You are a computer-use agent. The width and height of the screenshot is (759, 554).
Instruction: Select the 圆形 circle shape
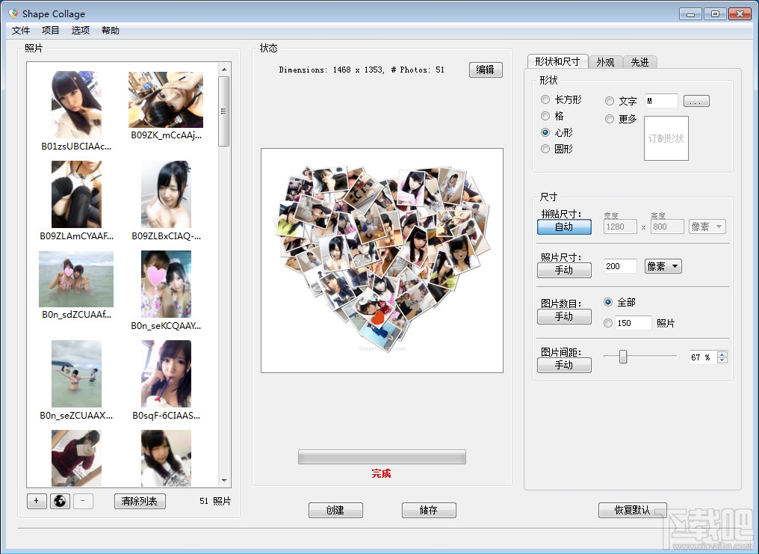click(545, 149)
